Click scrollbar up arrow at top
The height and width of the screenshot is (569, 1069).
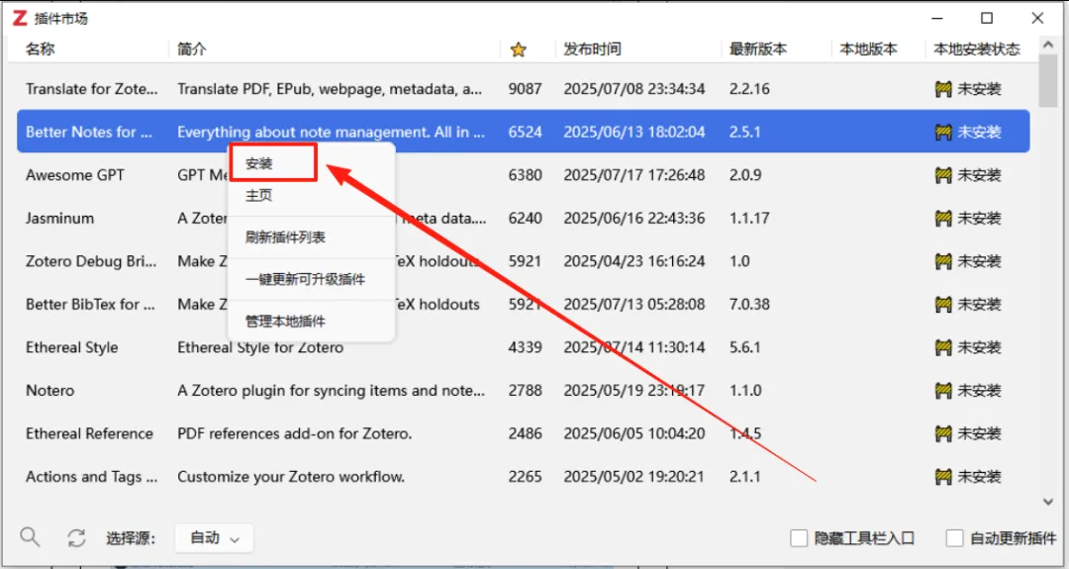pyautogui.click(x=1048, y=45)
